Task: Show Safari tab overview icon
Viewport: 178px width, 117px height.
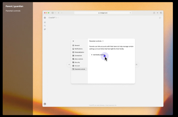Action: pos(161,13)
